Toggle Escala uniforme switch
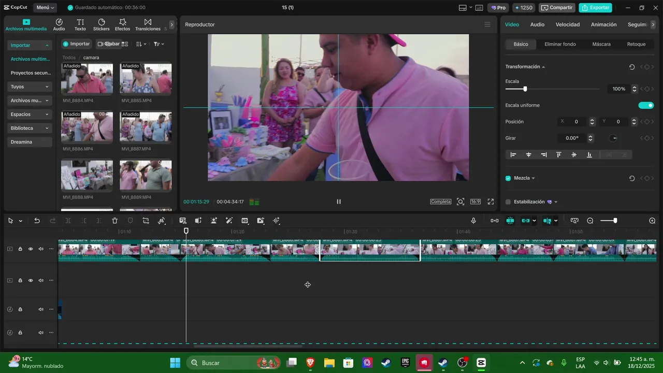The image size is (663, 373). point(646,105)
